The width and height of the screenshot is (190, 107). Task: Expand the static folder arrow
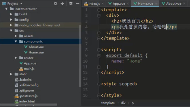11,74
